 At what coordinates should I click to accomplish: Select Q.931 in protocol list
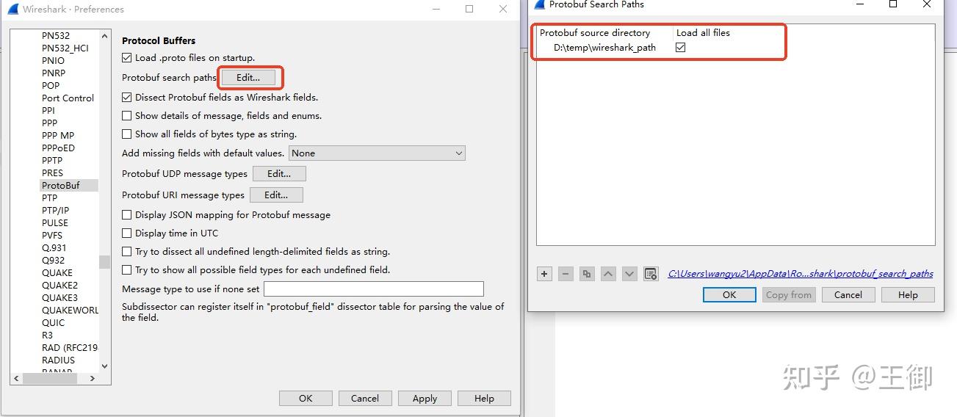(54, 248)
